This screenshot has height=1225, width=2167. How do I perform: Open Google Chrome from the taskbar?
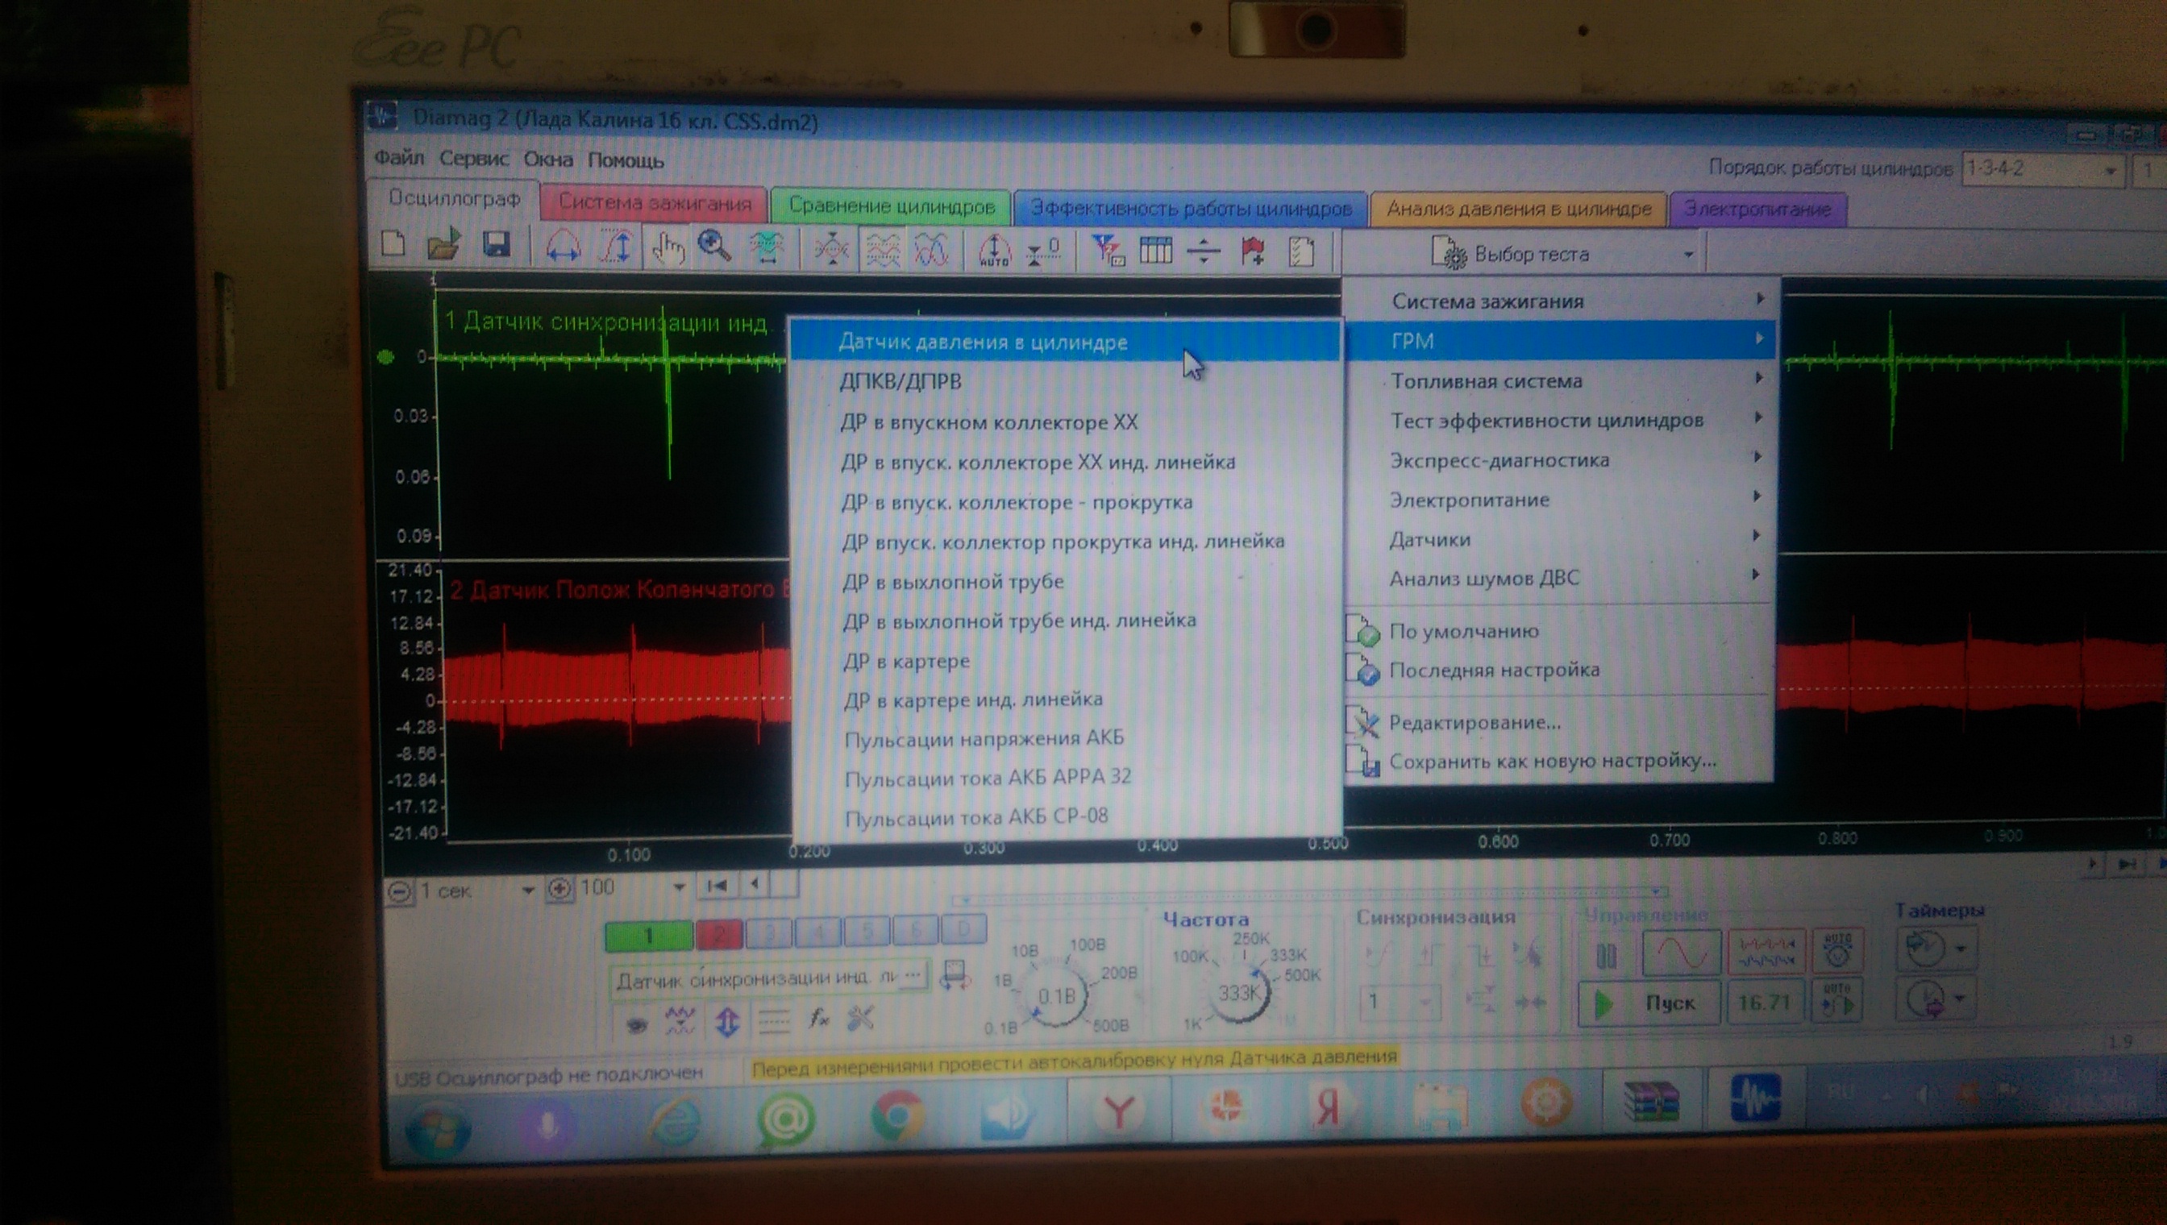click(897, 1115)
